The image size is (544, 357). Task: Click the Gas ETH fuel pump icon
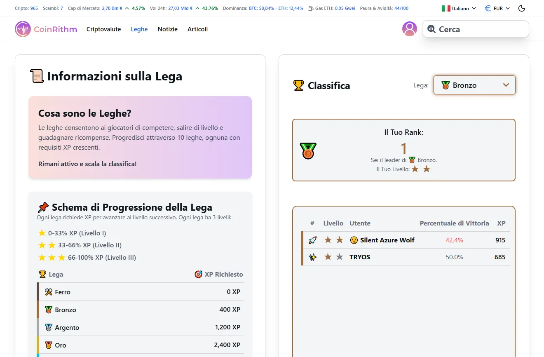310,8
